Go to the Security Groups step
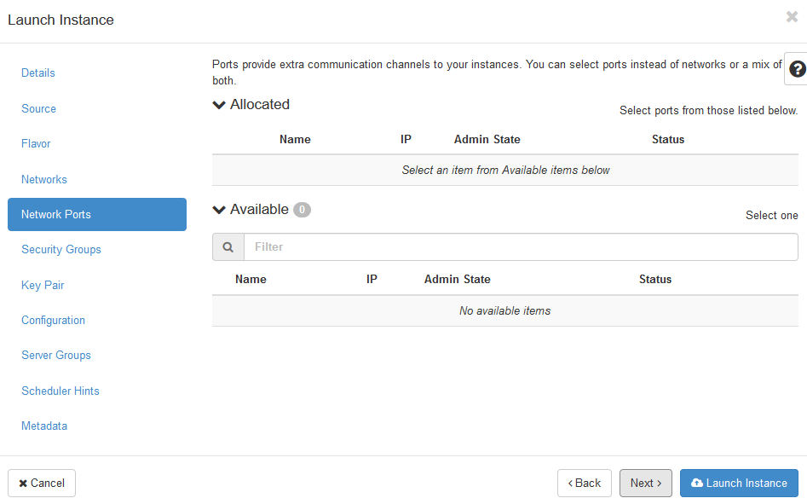Screen dimensions: 807x504 (61, 250)
